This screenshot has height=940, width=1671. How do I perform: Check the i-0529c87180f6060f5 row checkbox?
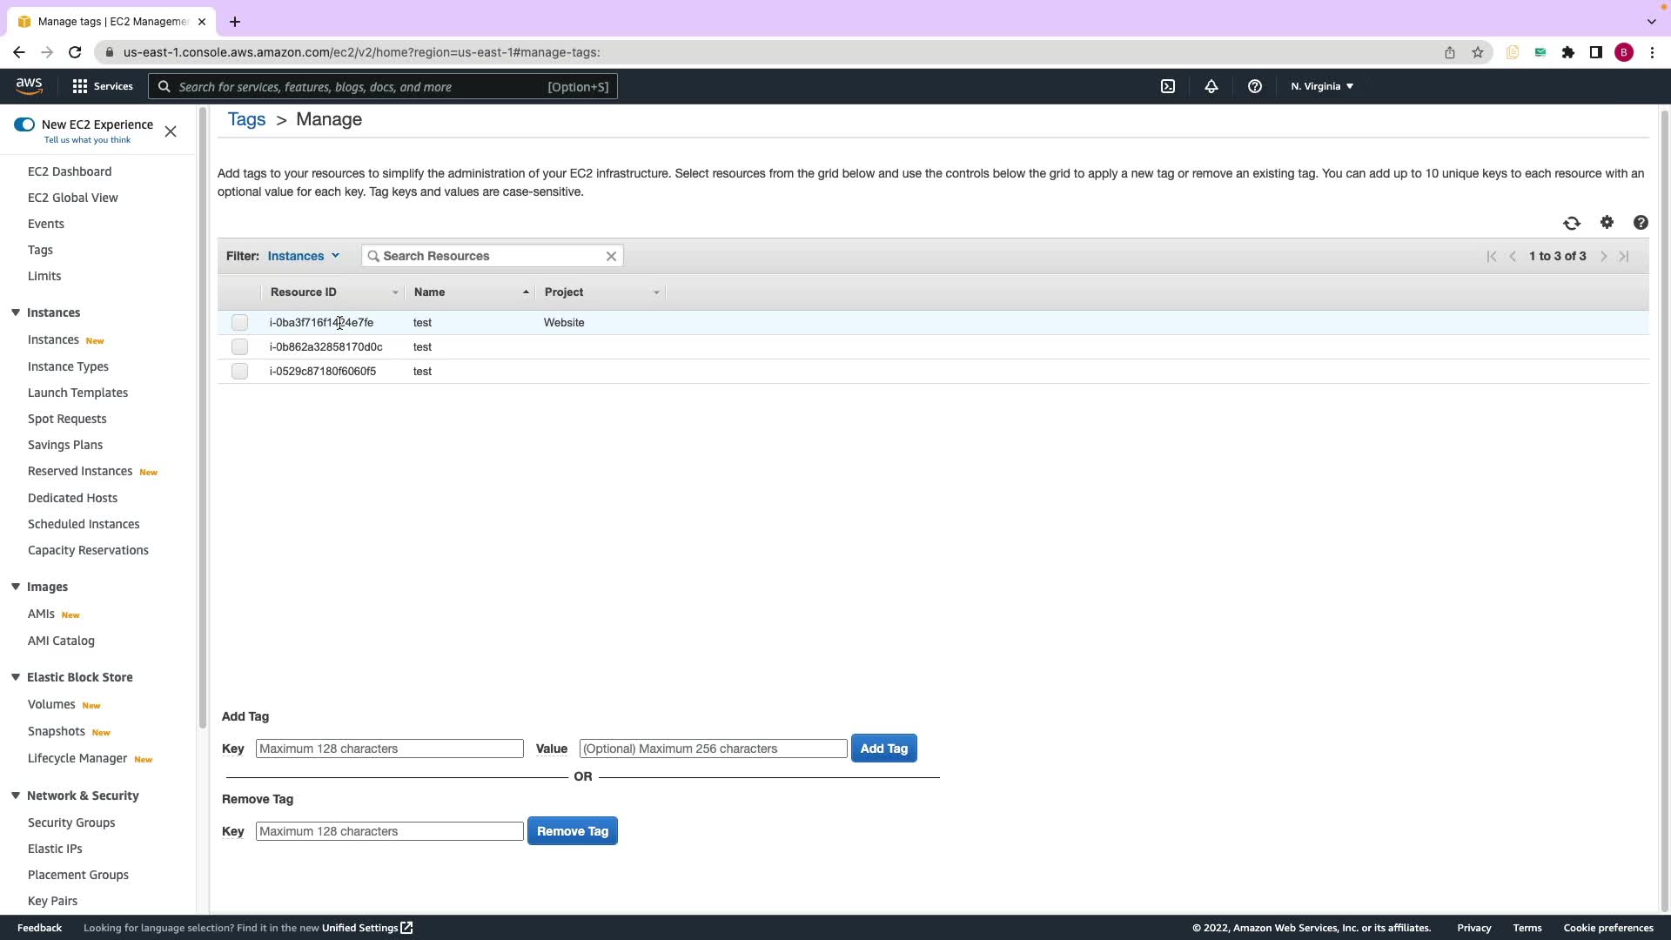pos(239,372)
